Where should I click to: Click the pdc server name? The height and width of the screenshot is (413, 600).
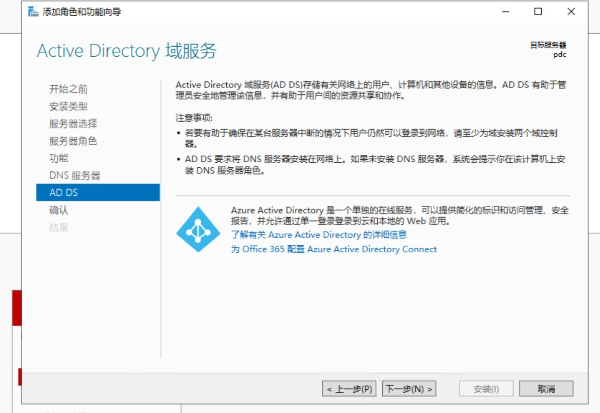tap(560, 55)
